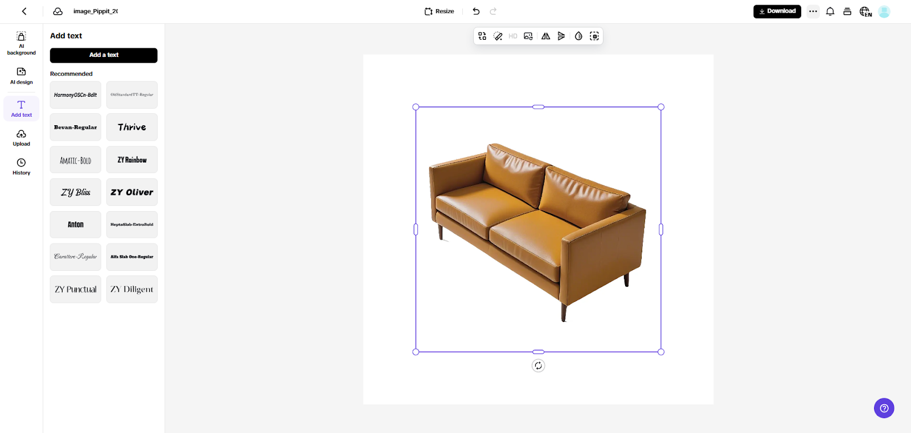Screen dimensions: 911x433
Task: Choose the OldStandardTT-Regular font style
Action: click(x=132, y=95)
